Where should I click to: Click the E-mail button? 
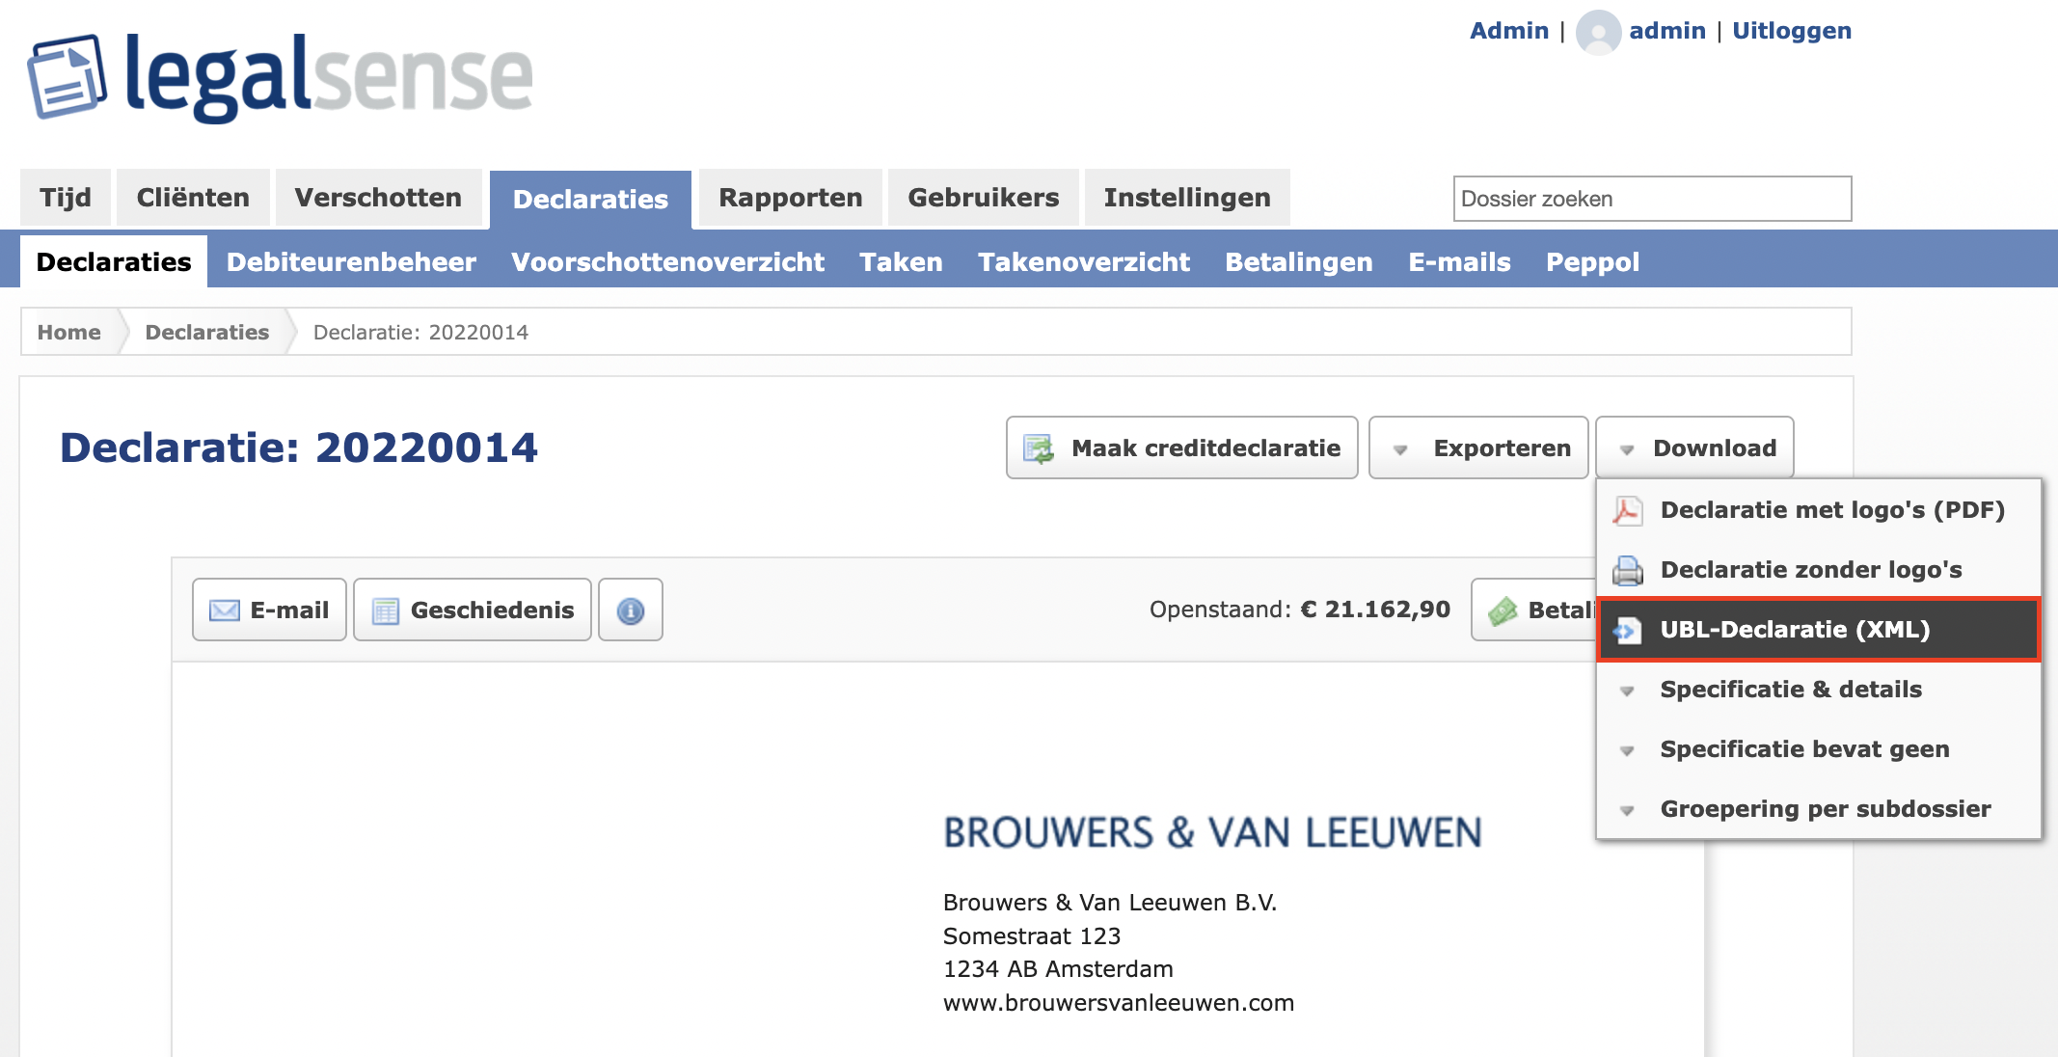pos(269,610)
